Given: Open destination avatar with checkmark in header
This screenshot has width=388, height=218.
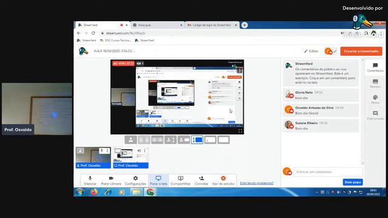Looking at the screenshot, I should click(x=330, y=51).
